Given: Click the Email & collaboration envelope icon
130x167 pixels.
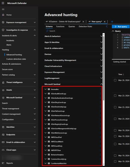Looking at the screenshot, I should coord(3,142).
